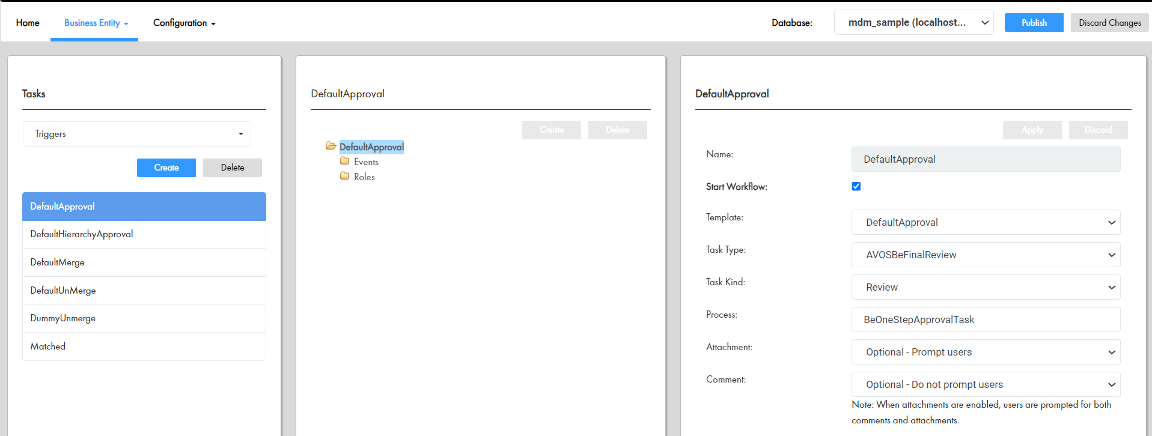This screenshot has height=436, width=1152.
Task: Click the Roles folder icon
Action: coord(344,176)
